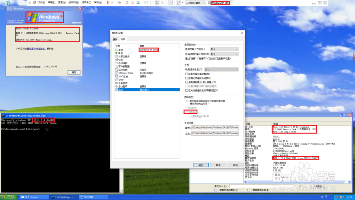Select the highlighted 高级 (Advanced) row
Viewport: 355px width, 200px height.
[x=147, y=90]
